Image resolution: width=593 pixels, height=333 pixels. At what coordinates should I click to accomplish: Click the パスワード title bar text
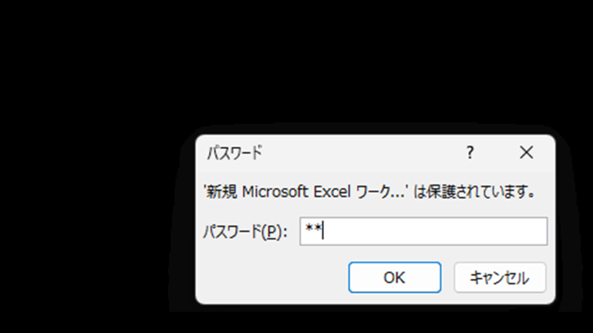pos(235,153)
